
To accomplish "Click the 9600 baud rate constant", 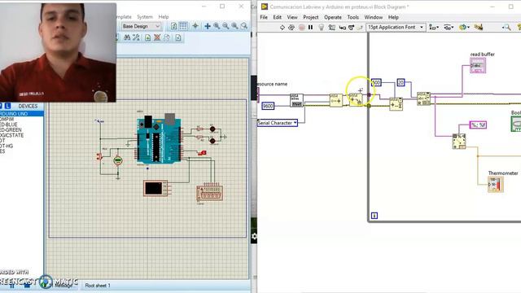I will [x=268, y=106].
